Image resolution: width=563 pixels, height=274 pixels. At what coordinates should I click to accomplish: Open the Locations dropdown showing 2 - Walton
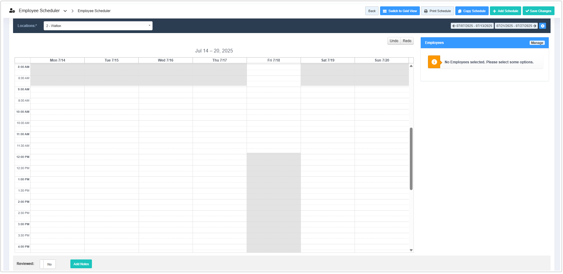(98, 26)
